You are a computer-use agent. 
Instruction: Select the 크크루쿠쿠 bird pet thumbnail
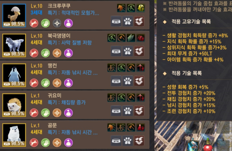tap(14, 16)
